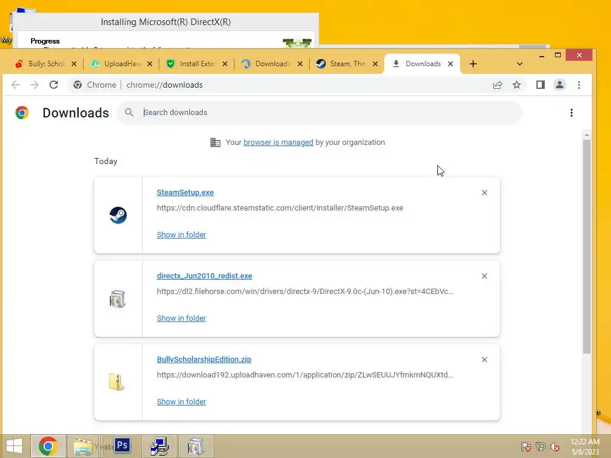Open the DirectX installer taskbar icon

point(196,446)
